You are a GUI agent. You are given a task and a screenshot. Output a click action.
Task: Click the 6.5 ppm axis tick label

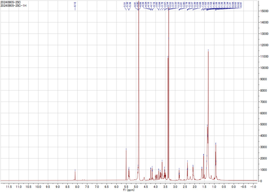[x=107, y=187]
